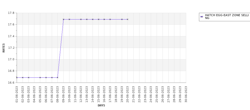Click the 30-06-2023 date label

[186, 94]
